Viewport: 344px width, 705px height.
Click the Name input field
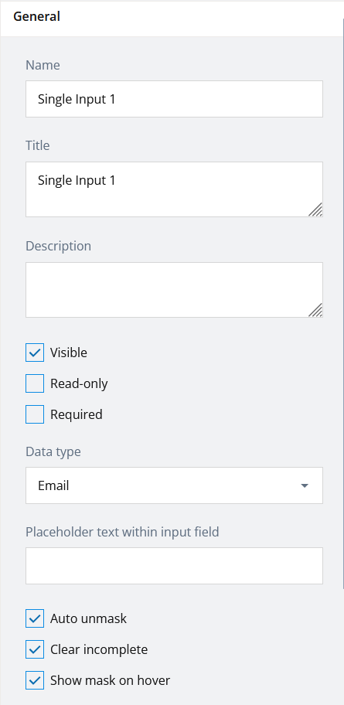click(x=174, y=99)
